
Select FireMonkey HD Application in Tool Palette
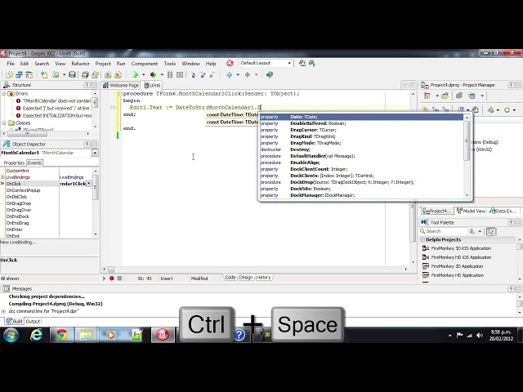tap(458, 275)
